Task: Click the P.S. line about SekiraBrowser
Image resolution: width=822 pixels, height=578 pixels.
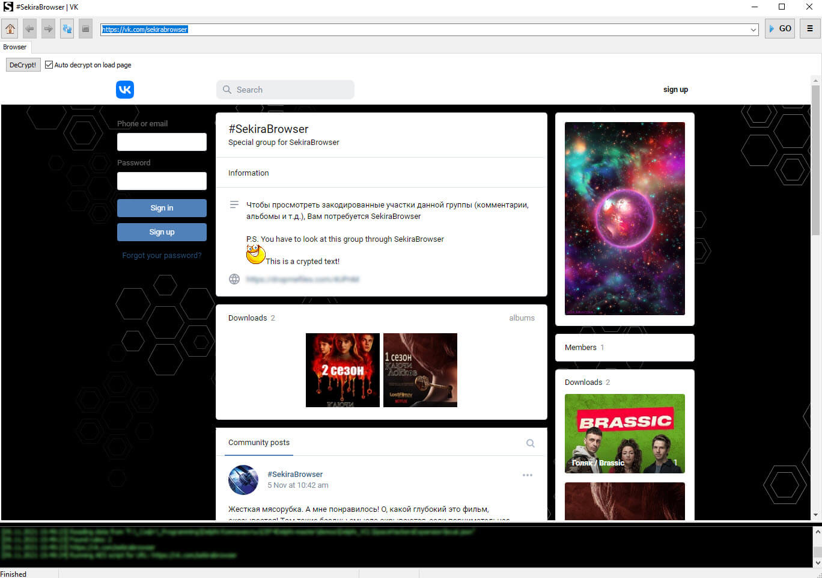Action: click(345, 239)
